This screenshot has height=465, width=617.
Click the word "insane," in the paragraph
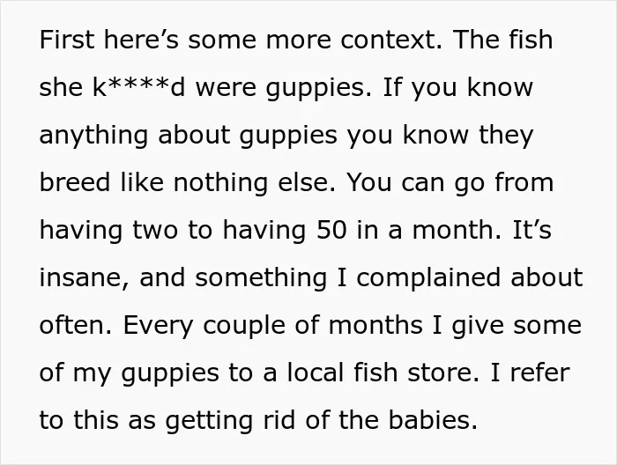click(x=85, y=277)
